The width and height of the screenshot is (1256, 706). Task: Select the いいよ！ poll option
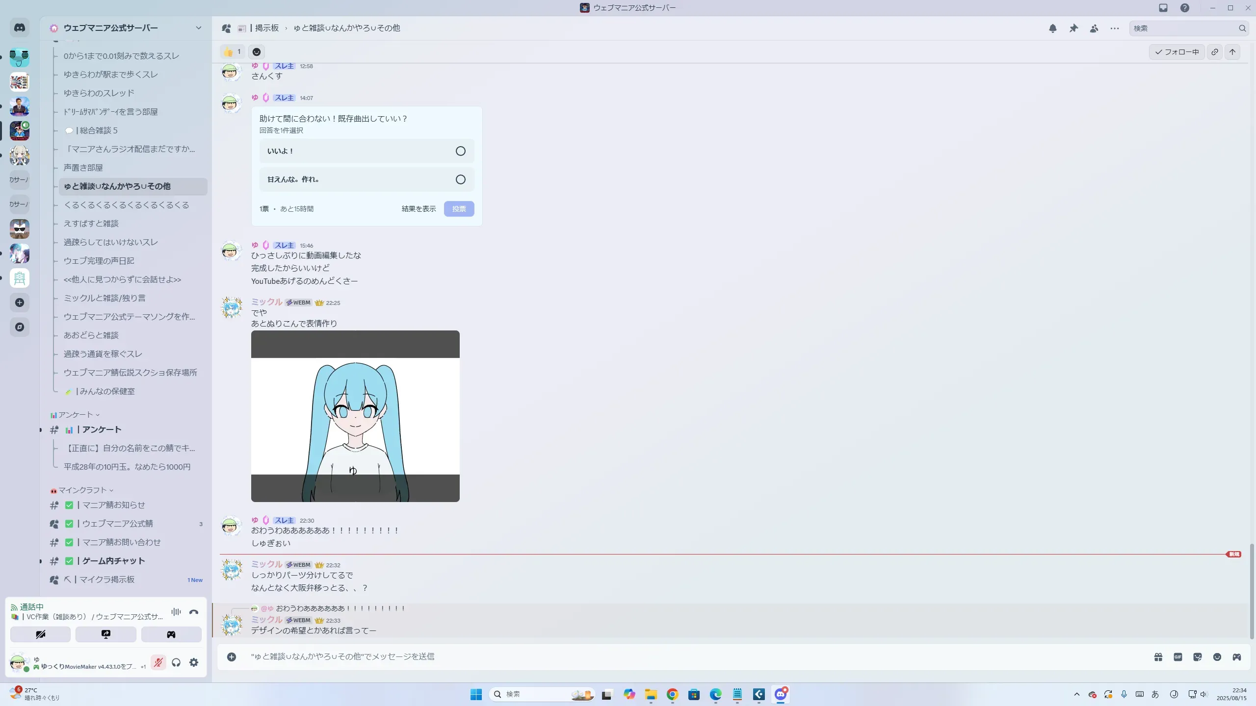coord(366,151)
